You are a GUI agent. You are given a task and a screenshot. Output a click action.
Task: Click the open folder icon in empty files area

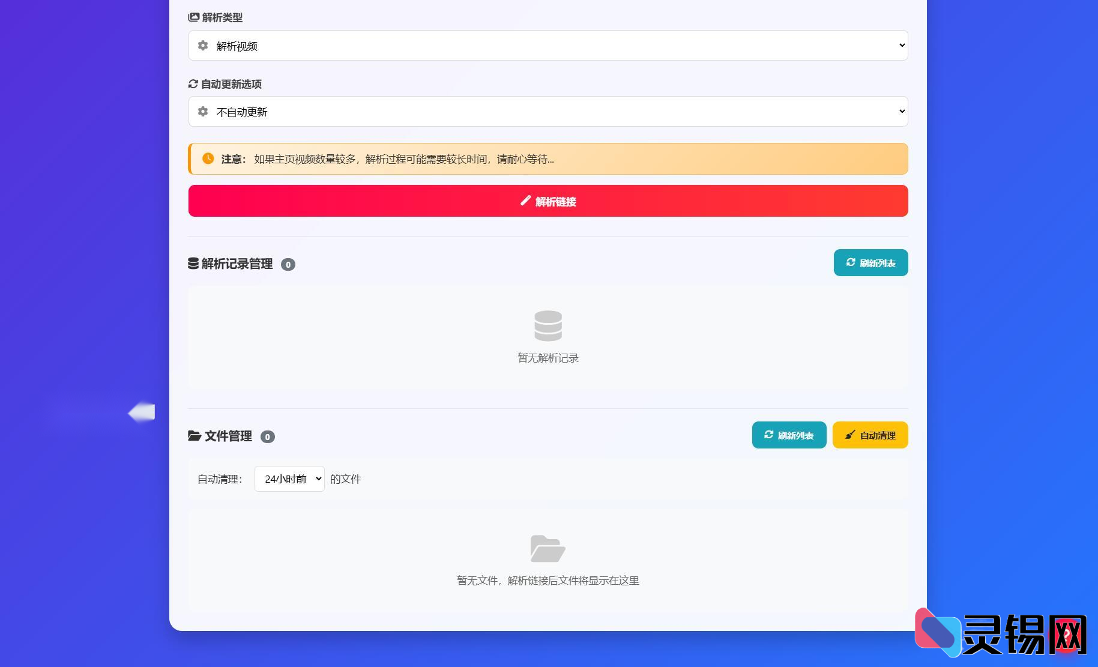pyautogui.click(x=547, y=548)
